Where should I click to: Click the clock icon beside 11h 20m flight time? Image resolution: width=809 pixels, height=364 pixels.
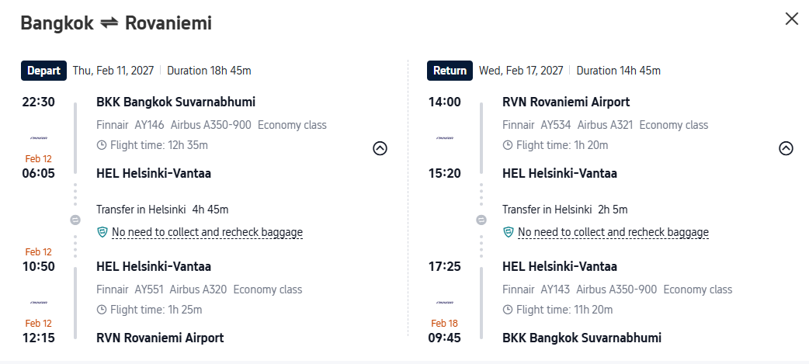(x=508, y=310)
